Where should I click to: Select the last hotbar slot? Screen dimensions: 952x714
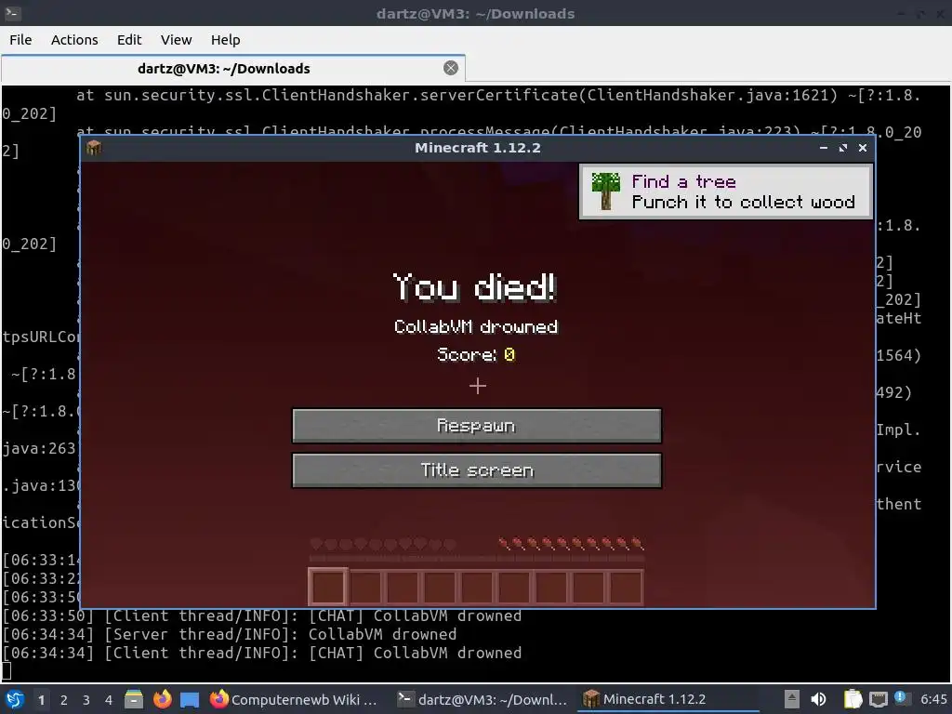pos(626,588)
